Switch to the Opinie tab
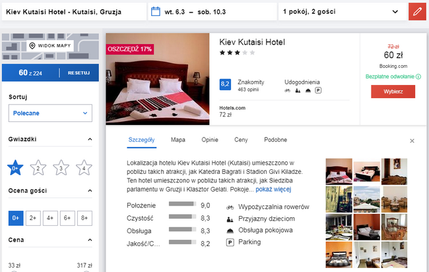Viewport: 429px width, 272px height. click(x=210, y=140)
